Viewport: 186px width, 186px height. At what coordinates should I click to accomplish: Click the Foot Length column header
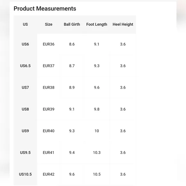(97, 24)
